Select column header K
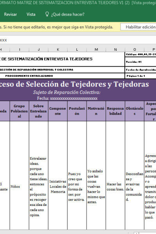 point(58,50)
